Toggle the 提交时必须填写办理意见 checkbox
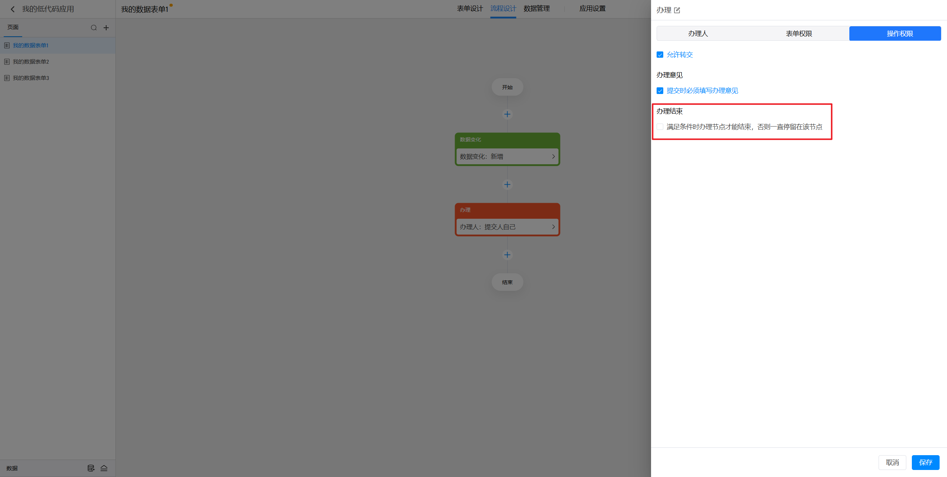Viewport: 947px width, 477px height. tap(660, 91)
